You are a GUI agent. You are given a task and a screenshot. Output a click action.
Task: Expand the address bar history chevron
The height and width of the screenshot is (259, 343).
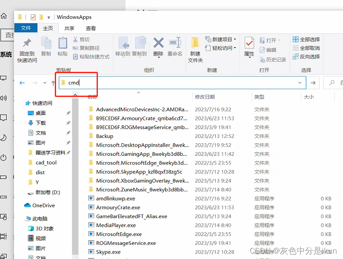(x=299, y=83)
